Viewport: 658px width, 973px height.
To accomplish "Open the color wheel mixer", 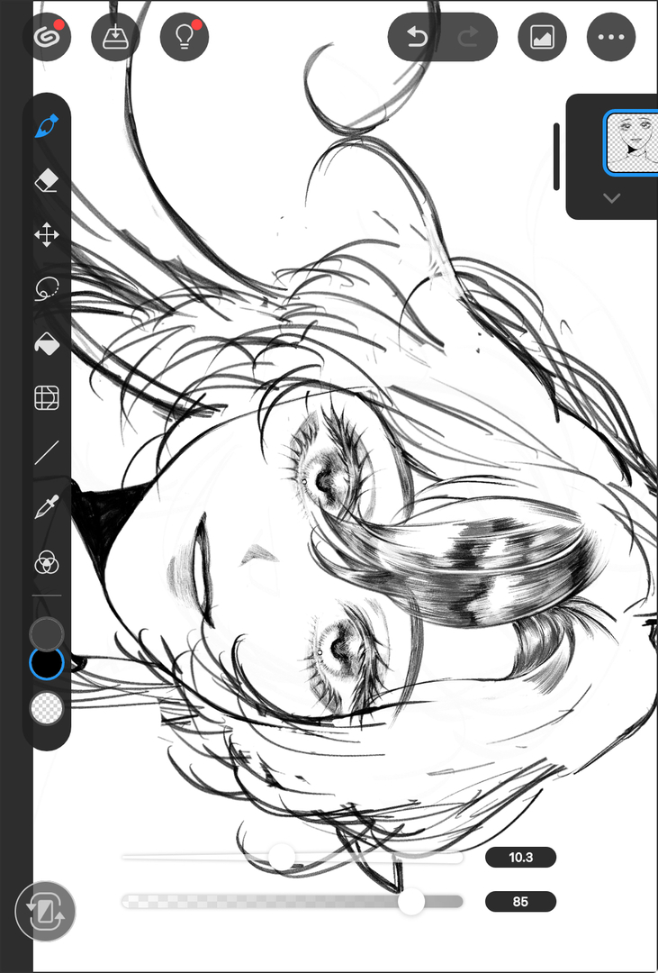I will tap(47, 563).
